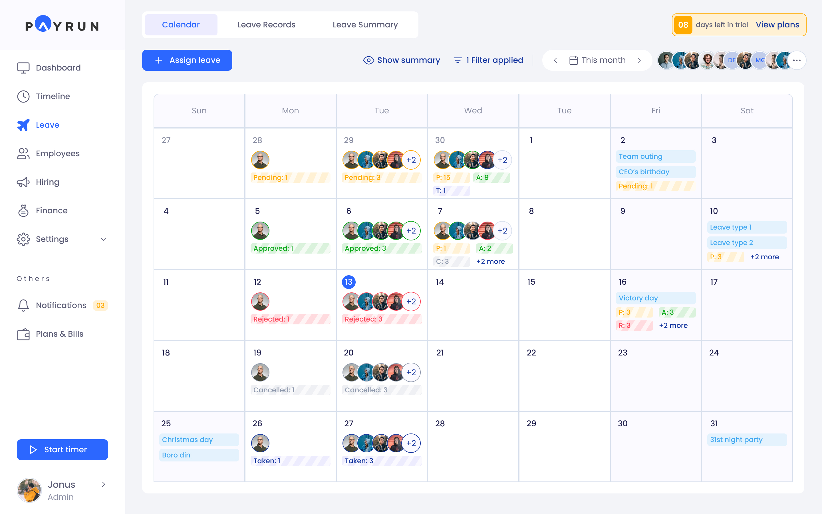The image size is (822, 514).
Task: Switch to Leave Records tab
Action: click(266, 25)
